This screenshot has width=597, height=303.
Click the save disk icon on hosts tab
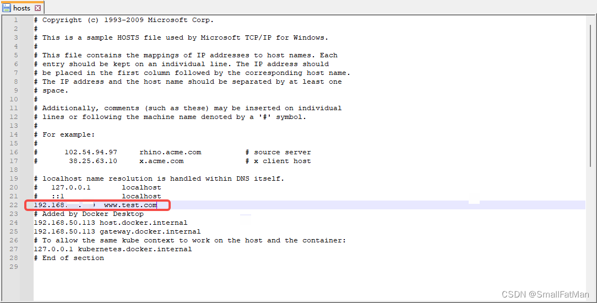(7, 8)
